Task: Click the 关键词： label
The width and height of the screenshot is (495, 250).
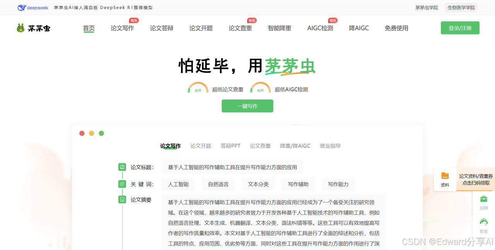Action: click(x=142, y=184)
